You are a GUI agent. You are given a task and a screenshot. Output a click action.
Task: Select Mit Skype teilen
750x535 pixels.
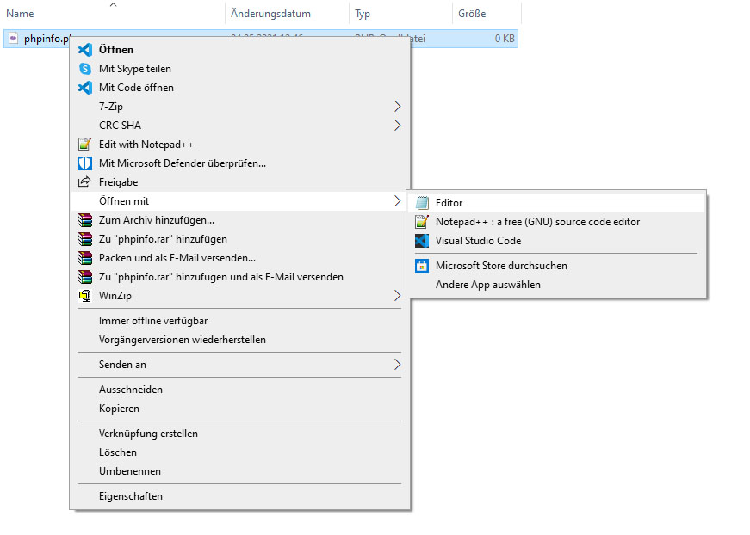[x=239, y=69]
